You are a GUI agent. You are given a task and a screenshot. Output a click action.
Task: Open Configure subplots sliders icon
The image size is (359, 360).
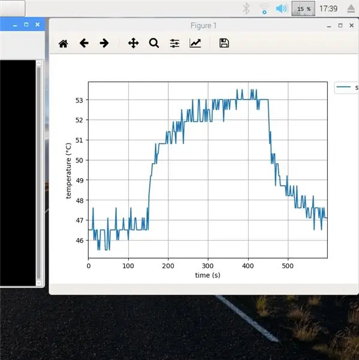(x=174, y=43)
